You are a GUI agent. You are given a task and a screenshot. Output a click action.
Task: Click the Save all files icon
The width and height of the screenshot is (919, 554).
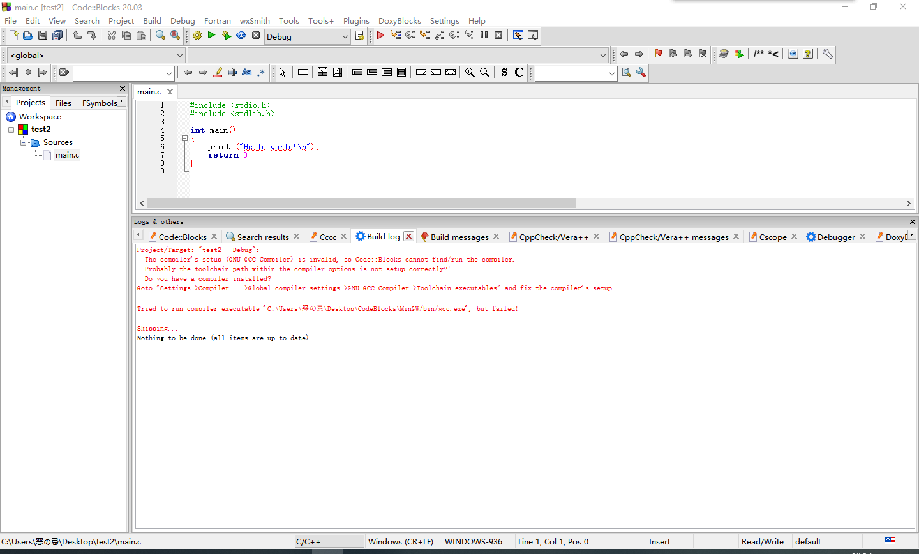[x=57, y=36]
